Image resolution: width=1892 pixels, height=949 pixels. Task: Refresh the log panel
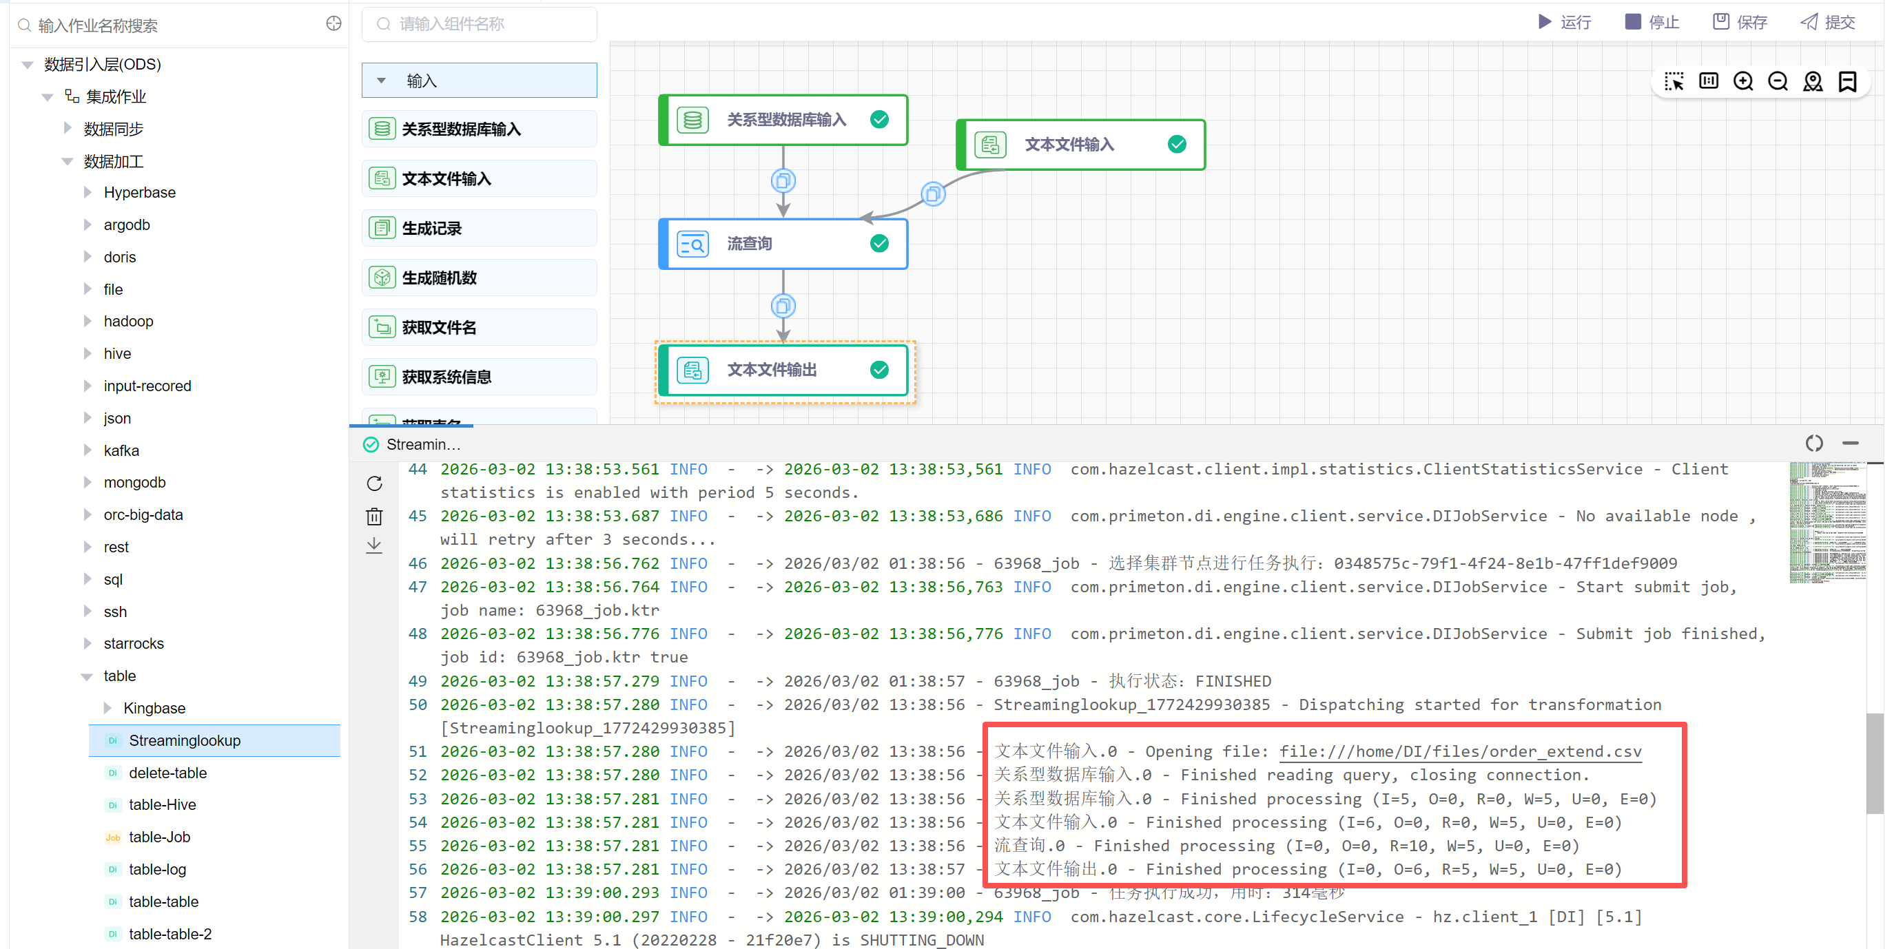[374, 483]
